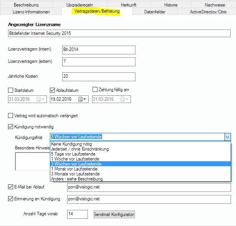Open calendar dropdown of Zahlung fällig date picker
Viewport: 236px width, 226px height.
(x=127, y=99)
